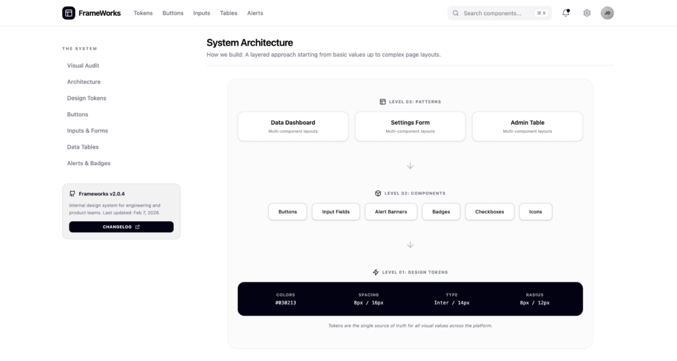Viewport: 677px width, 361px height.
Task: Click the JD user avatar
Action: click(x=607, y=13)
